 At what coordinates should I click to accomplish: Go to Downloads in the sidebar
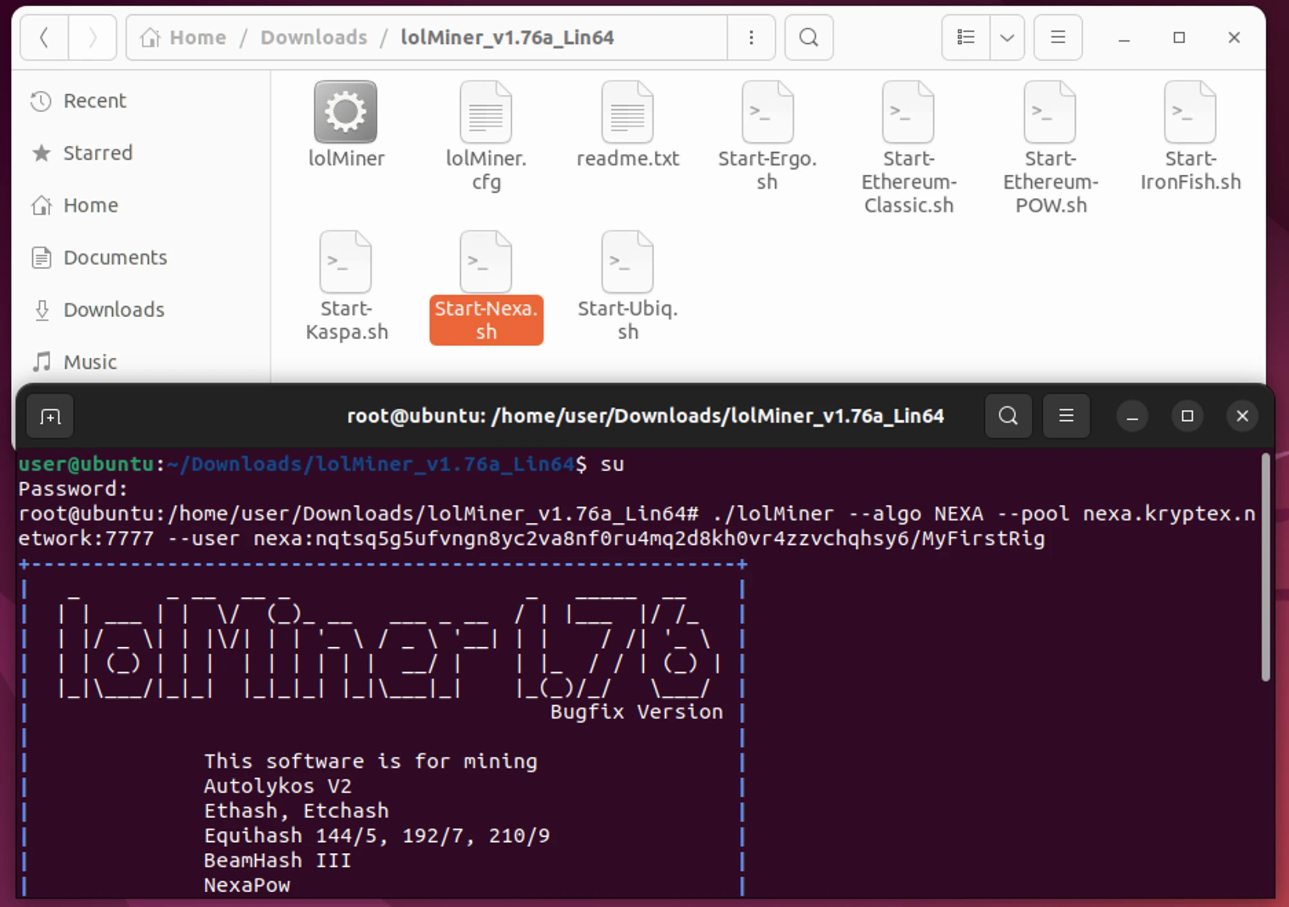click(x=113, y=309)
